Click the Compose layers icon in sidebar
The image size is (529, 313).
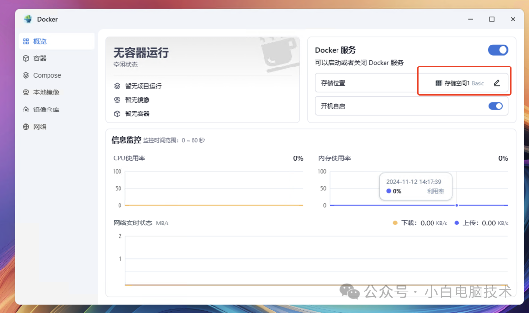(26, 75)
